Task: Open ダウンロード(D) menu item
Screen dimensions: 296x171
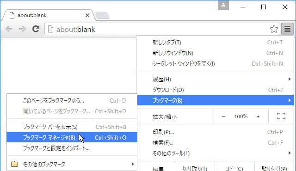Action: (216, 90)
